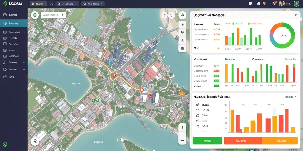
Task: Click the green location icon beside map search box
Action: tap(35, 15)
